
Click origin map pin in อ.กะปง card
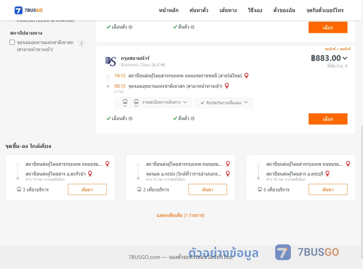228,164
